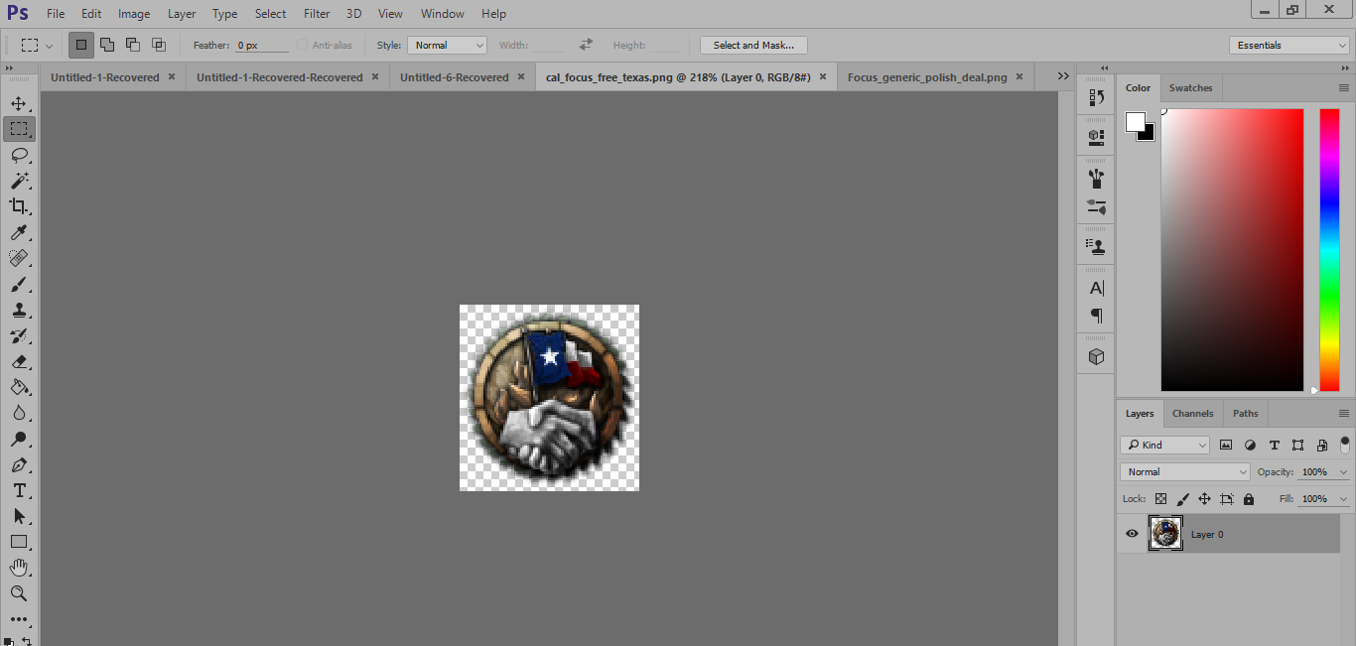The image size is (1356, 646).
Task: Filter layers by pixel layers icon
Action: click(1226, 445)
